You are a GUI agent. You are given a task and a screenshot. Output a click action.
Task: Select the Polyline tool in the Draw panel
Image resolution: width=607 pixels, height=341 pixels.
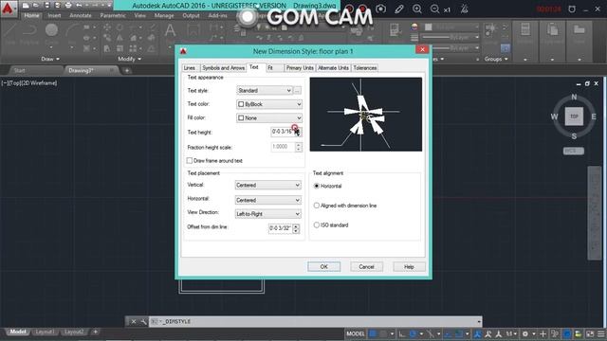click(x=28, y=34)
